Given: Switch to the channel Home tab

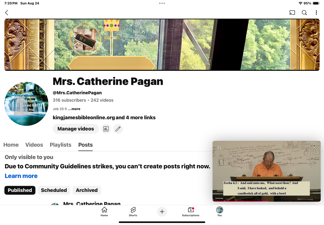Looking at the screenshot, I should [11, 145].
